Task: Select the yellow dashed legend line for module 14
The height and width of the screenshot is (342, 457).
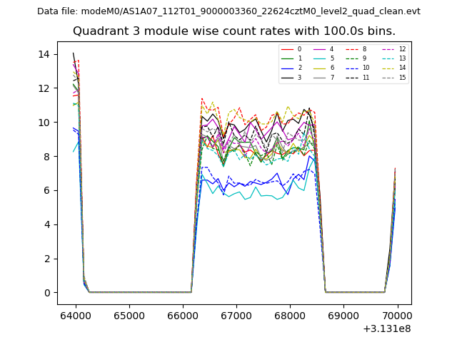Action: coord(388,68)
